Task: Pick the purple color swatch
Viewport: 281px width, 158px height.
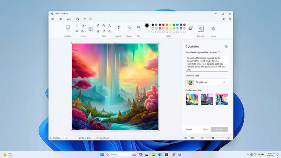Action: coord(184,25)
